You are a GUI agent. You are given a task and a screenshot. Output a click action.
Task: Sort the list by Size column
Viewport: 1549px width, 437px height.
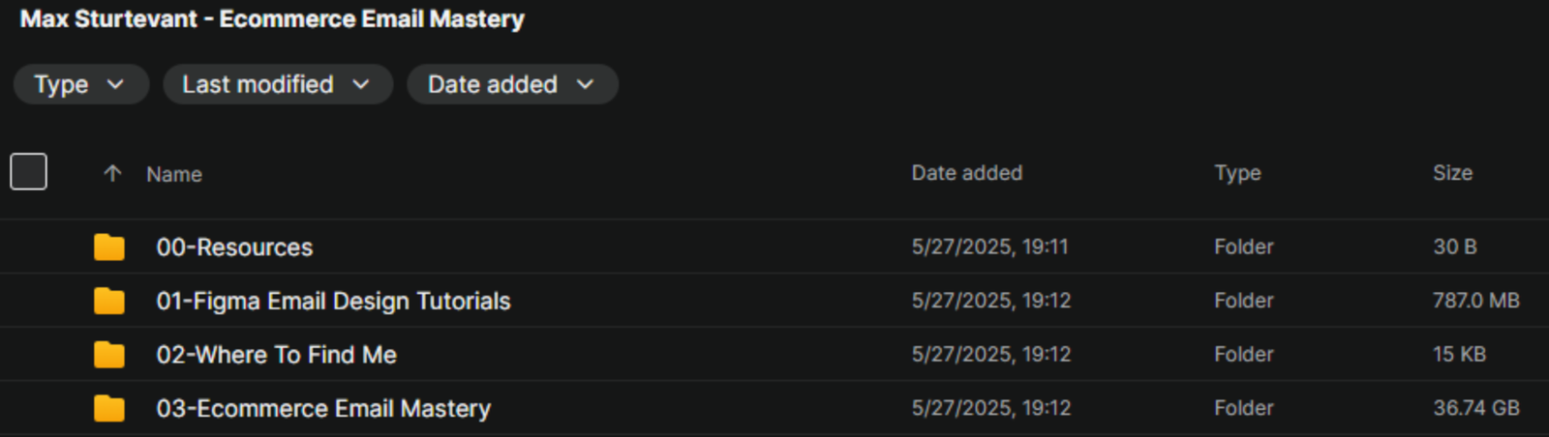point(1452,173)
